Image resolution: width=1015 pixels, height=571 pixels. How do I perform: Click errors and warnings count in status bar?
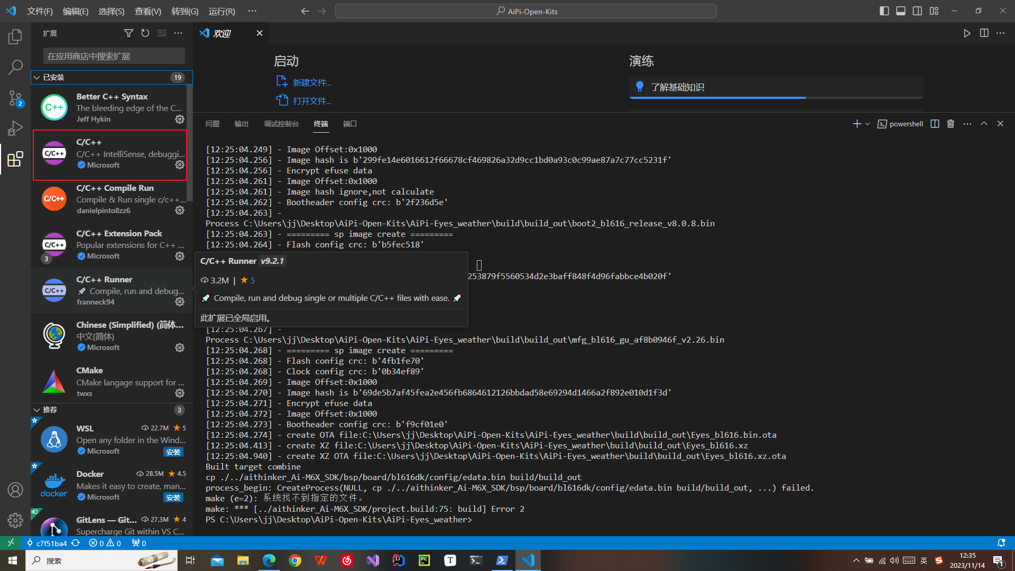105,543
